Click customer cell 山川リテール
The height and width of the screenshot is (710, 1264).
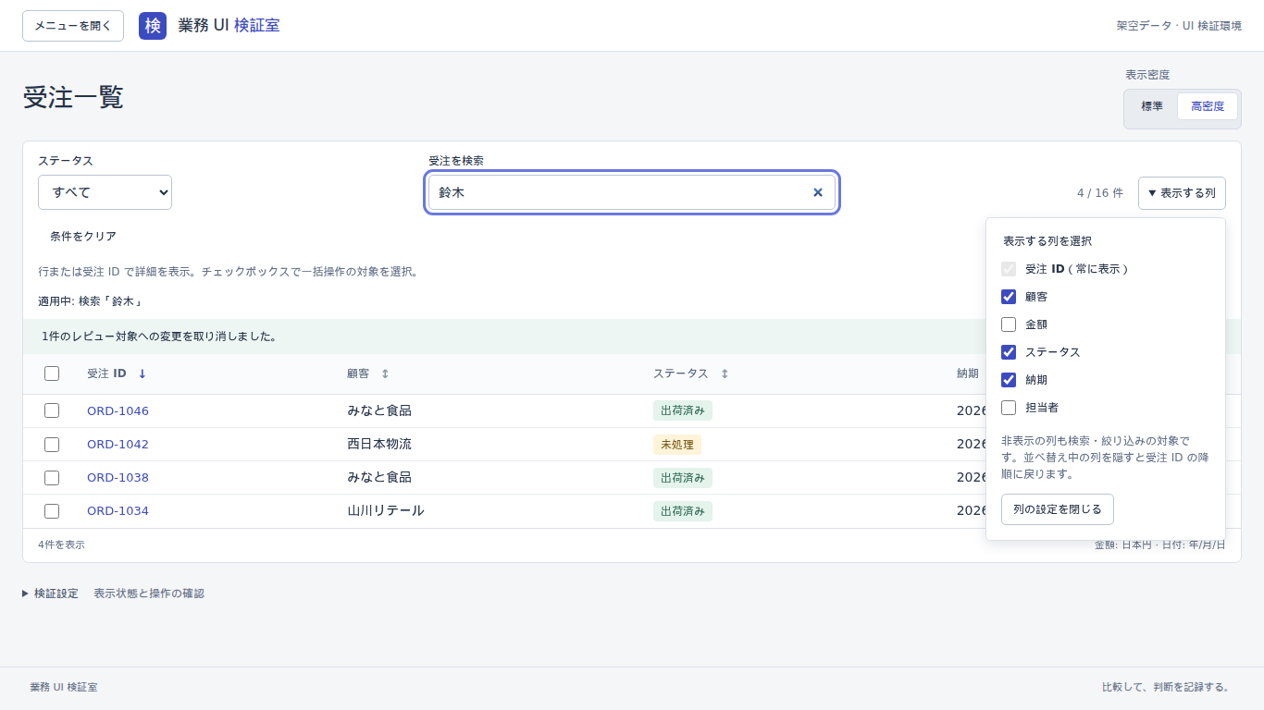[x=386, y=510]
